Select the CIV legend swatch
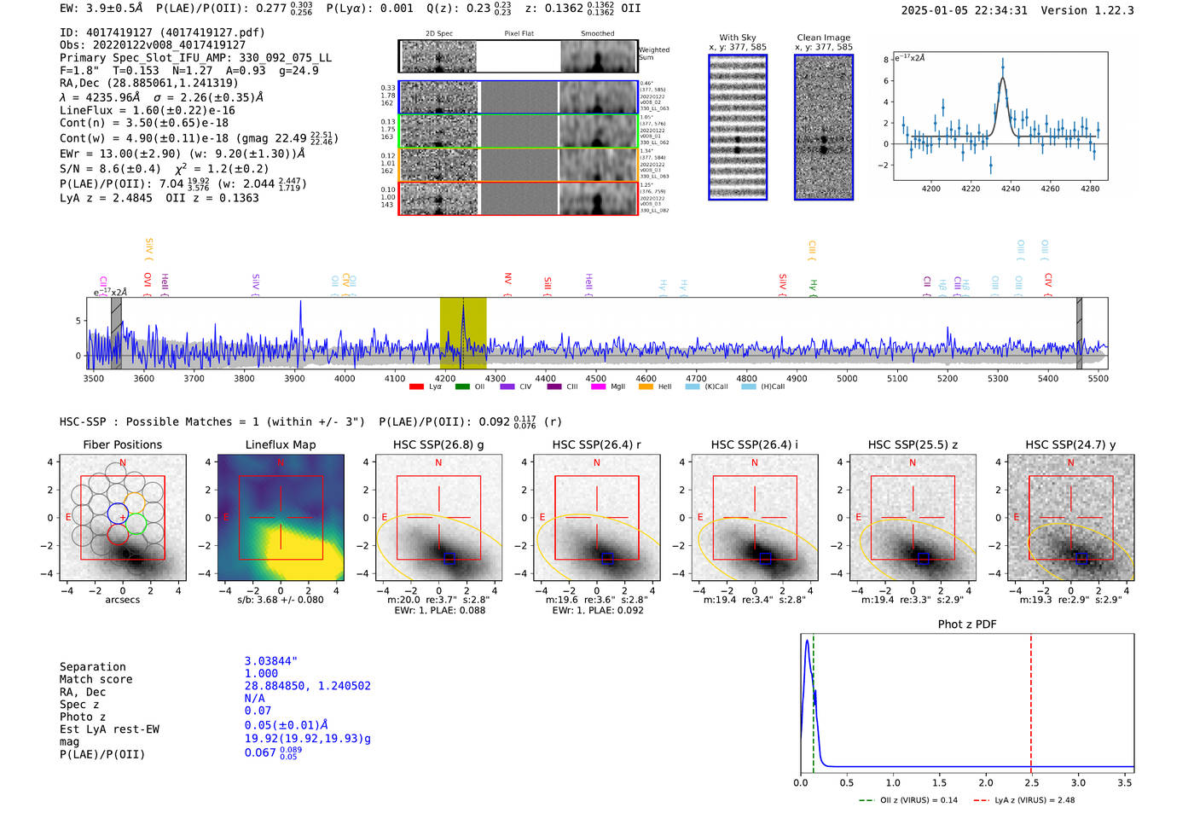Screen dimensions: 1194x813 507,386
